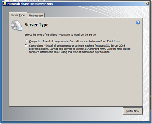This screenshot has height=124, width=152.
Task: Click the CD disc setup icon
Action: 16,25
